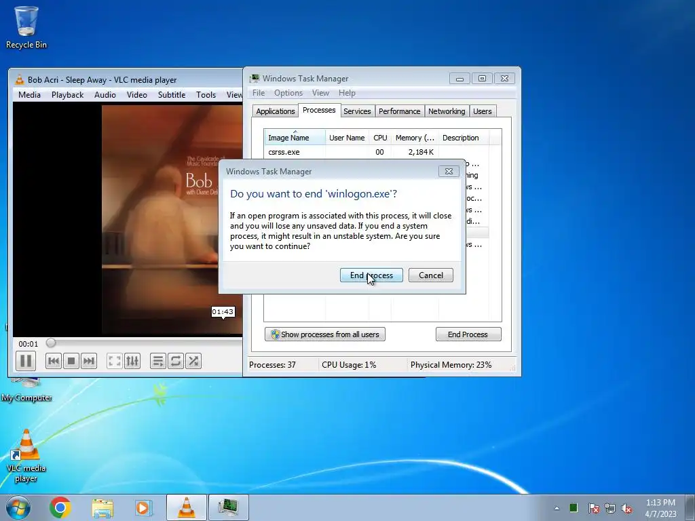Viewport: 695px width, 521px height.
Task: Switch to Task Manager taskbar icon
Action: coord(229,507)
